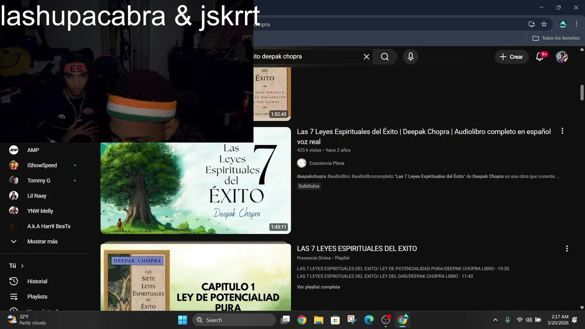Screen dimensions: 585x329
Task: Bookmark this page with star icon
Action: pyautogui.click(x=544, y=24)
